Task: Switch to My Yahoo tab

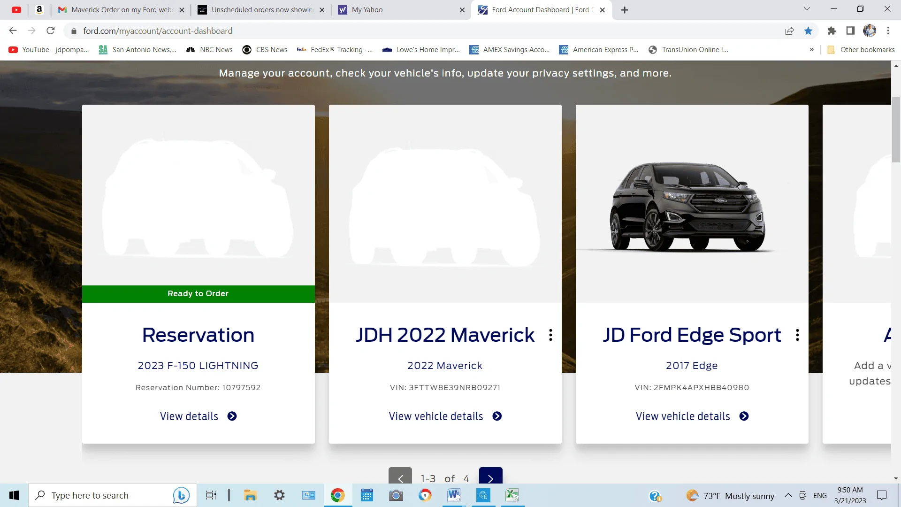Action: tap(401, 10)
